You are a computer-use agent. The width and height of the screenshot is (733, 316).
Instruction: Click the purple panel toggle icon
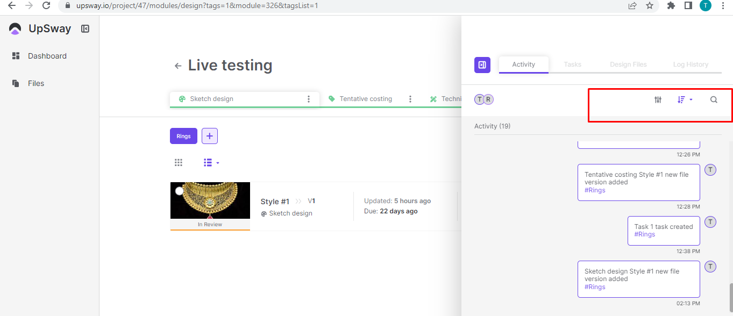[x=482, y=64]
